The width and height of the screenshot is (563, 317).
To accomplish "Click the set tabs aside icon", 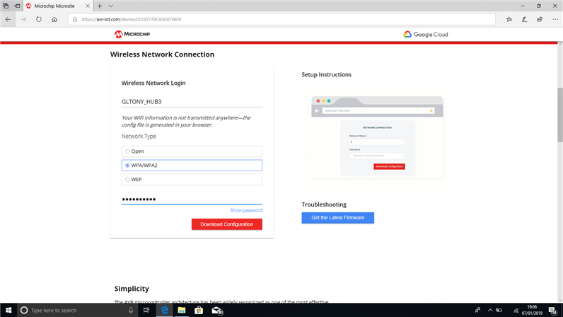I will (17, 6).
